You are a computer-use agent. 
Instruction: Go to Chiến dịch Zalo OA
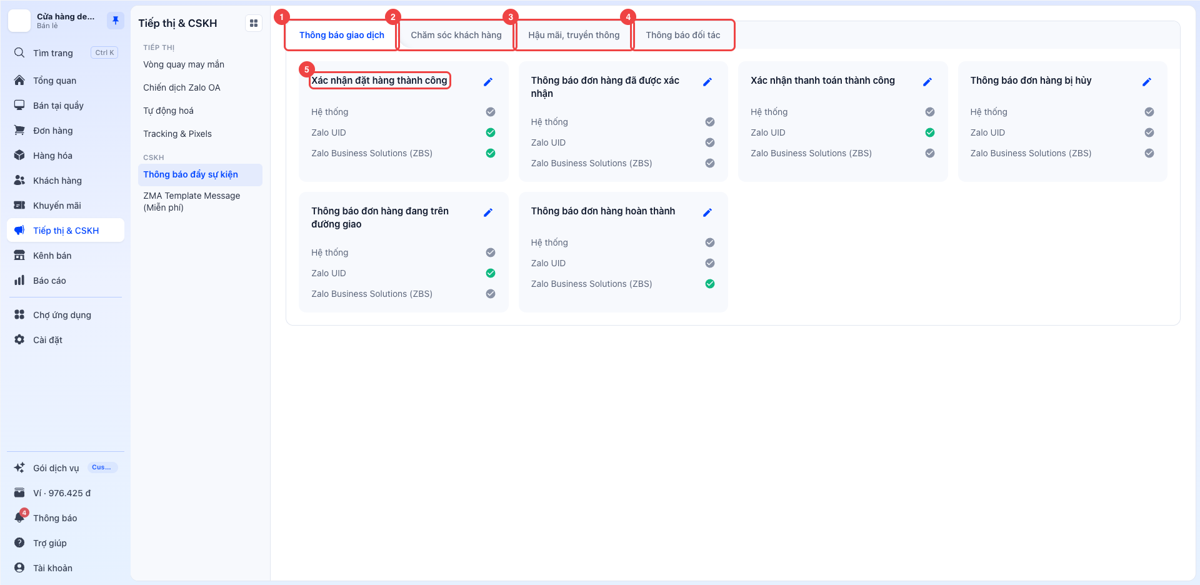(x=200, y=87)
